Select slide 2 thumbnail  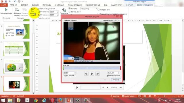coord(16,31)
